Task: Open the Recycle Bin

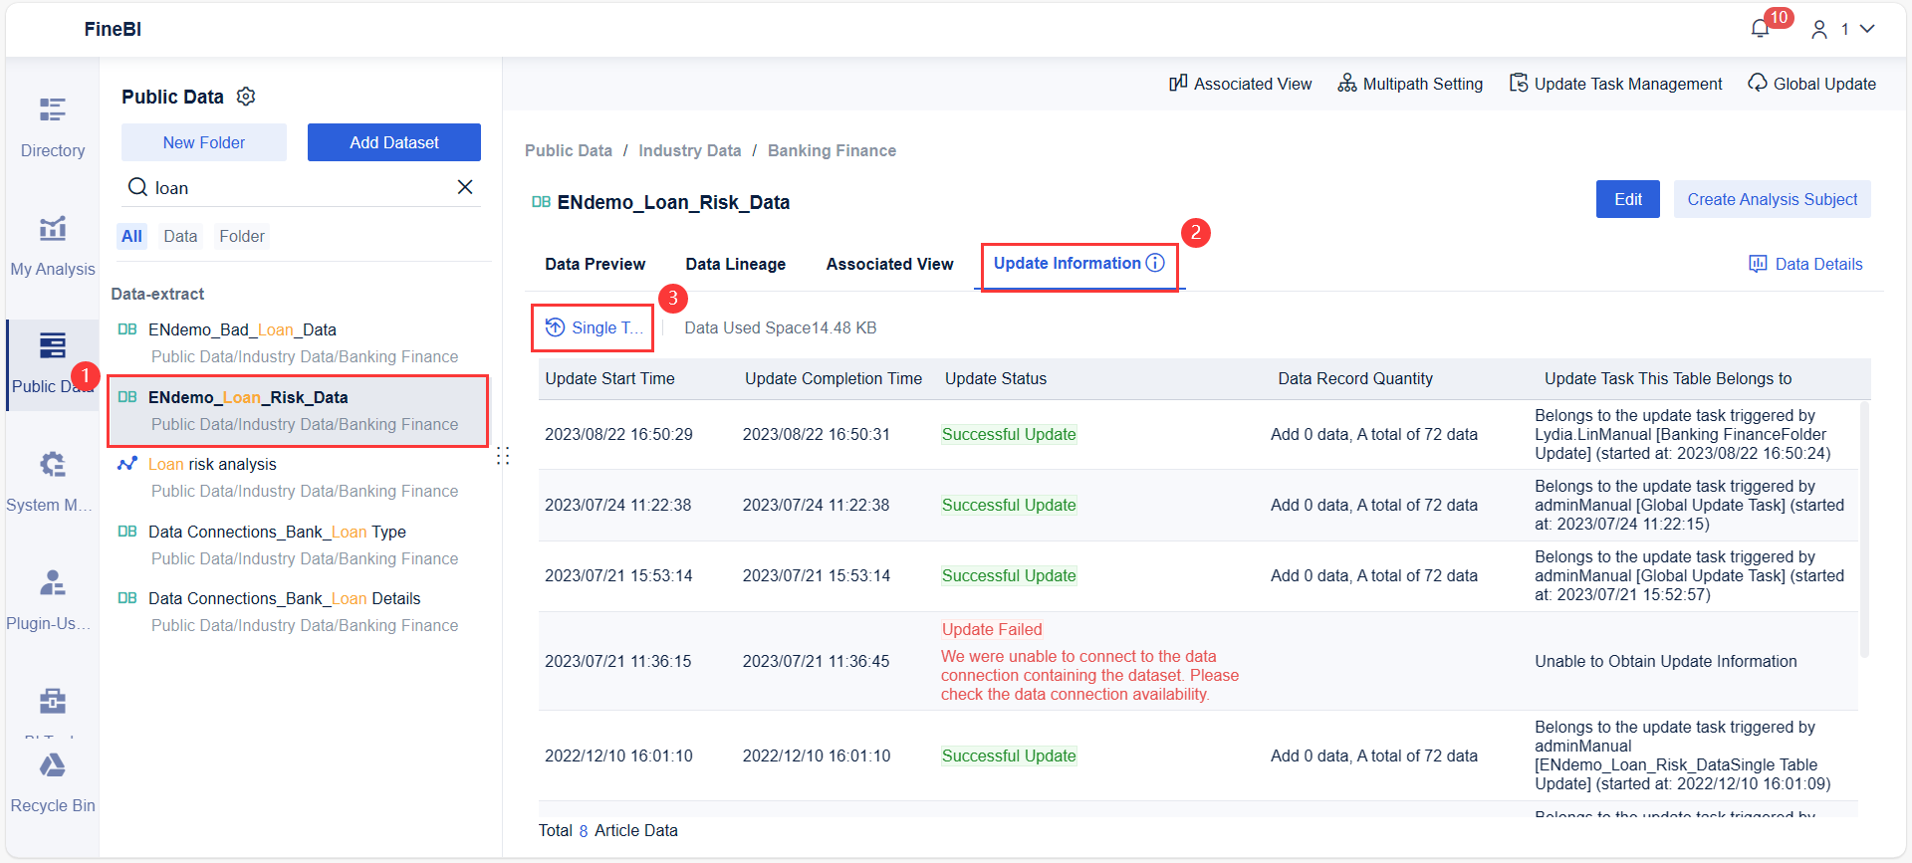Action: (53, 782)
